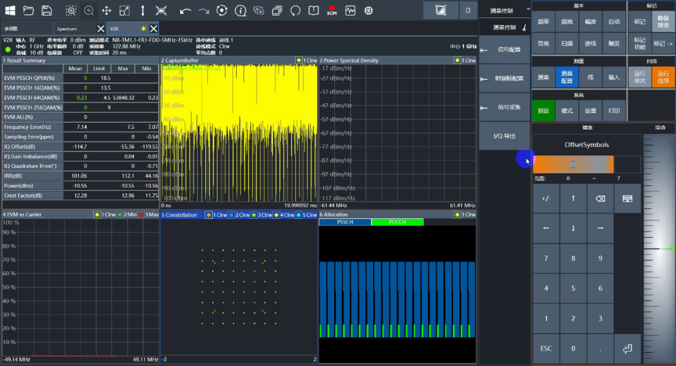Click the I/Q 导出 export button
The image size is (676, 366).
504,136
